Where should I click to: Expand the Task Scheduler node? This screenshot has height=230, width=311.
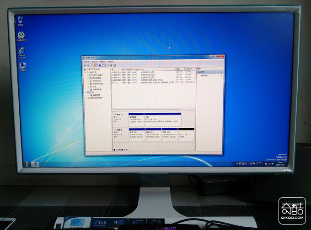88,75
